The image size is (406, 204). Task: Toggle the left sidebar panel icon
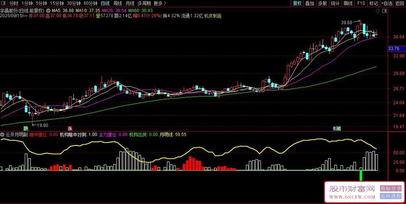coord(3,3)
